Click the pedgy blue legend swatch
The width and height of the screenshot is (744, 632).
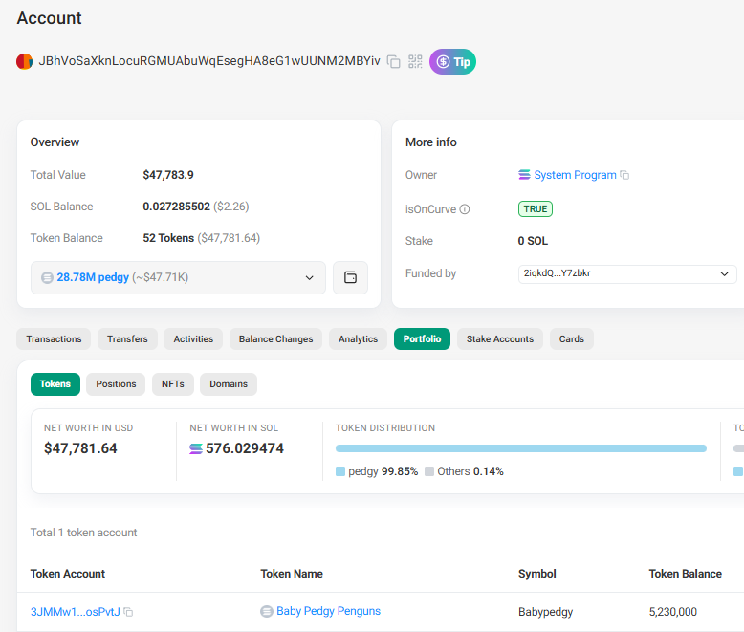click(x=340, y=471)
